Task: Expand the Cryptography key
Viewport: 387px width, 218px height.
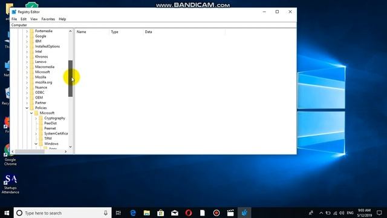Action: point(36,119)
